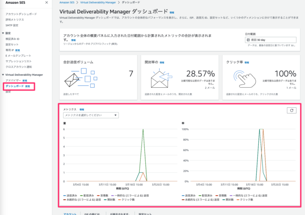Click the orange peak in the 率 chart
Viewport: 305px width, 215px height.
point(263,130)
